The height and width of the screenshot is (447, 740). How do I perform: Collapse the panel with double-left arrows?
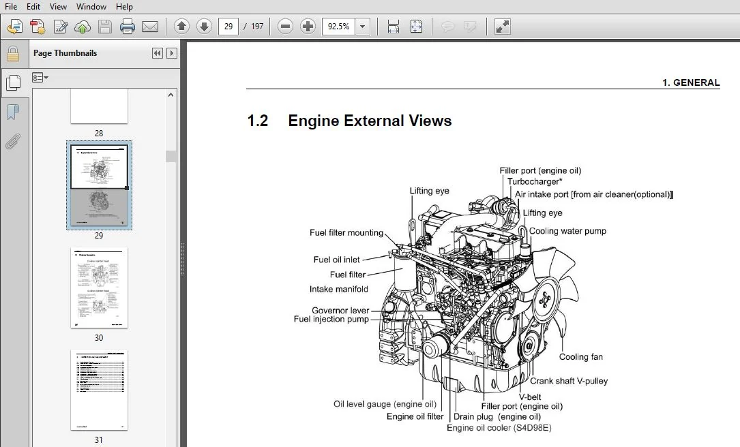tap(157, 53)
